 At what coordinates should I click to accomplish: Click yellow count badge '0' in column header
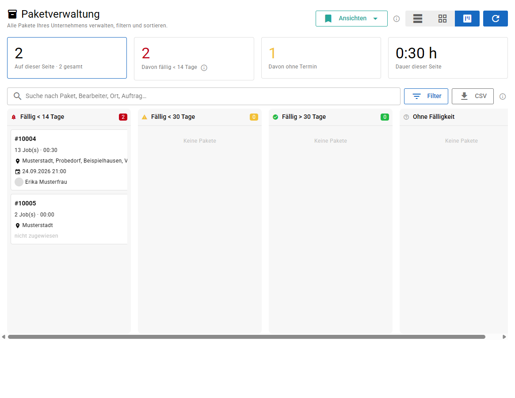[x=254, y=117]
